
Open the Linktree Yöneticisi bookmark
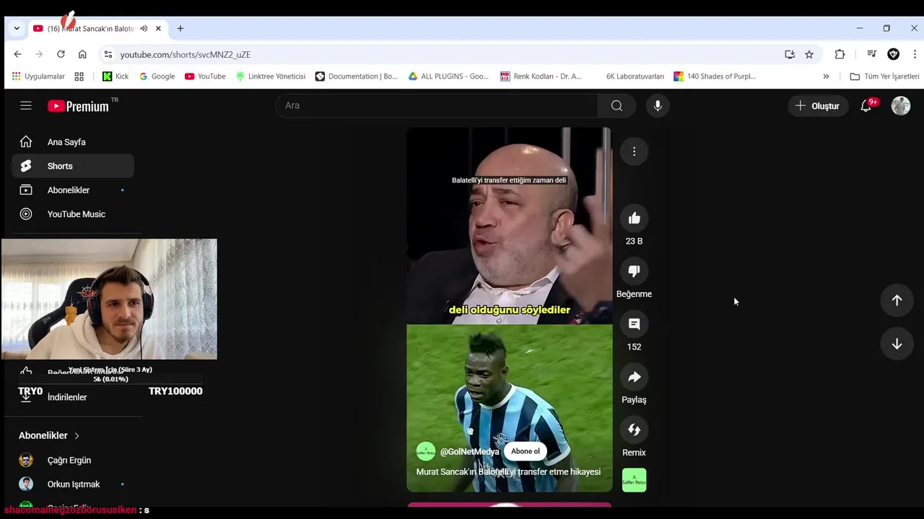[x=270, y=76]
